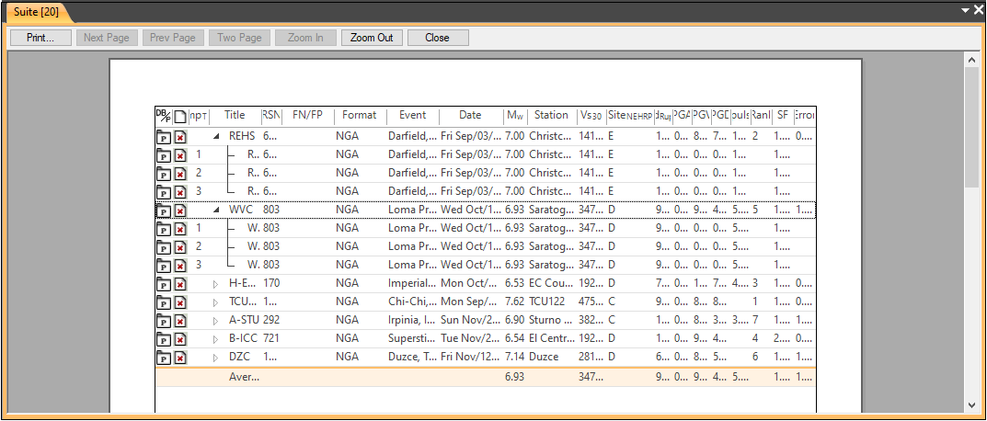The height and width of the screenshot is (421, 987).
Task: Click the Two Page button
Action: pyautogui.click(x=239, y=38)
